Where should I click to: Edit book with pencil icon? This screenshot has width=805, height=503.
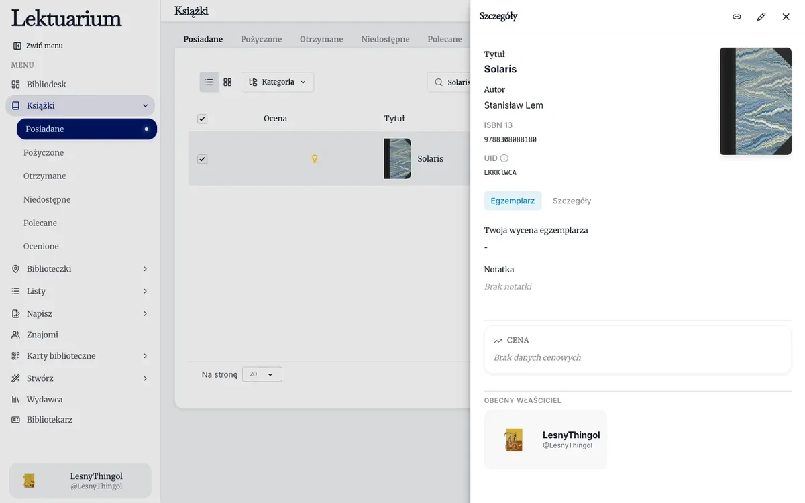pyautogui.click(x=761, y=17)
